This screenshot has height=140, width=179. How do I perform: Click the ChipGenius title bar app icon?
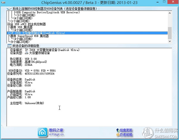(3, 2)
